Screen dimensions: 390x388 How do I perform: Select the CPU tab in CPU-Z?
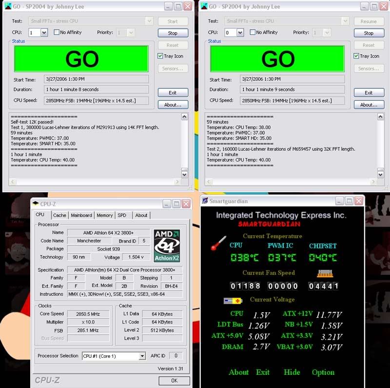(x=40, y=215)
